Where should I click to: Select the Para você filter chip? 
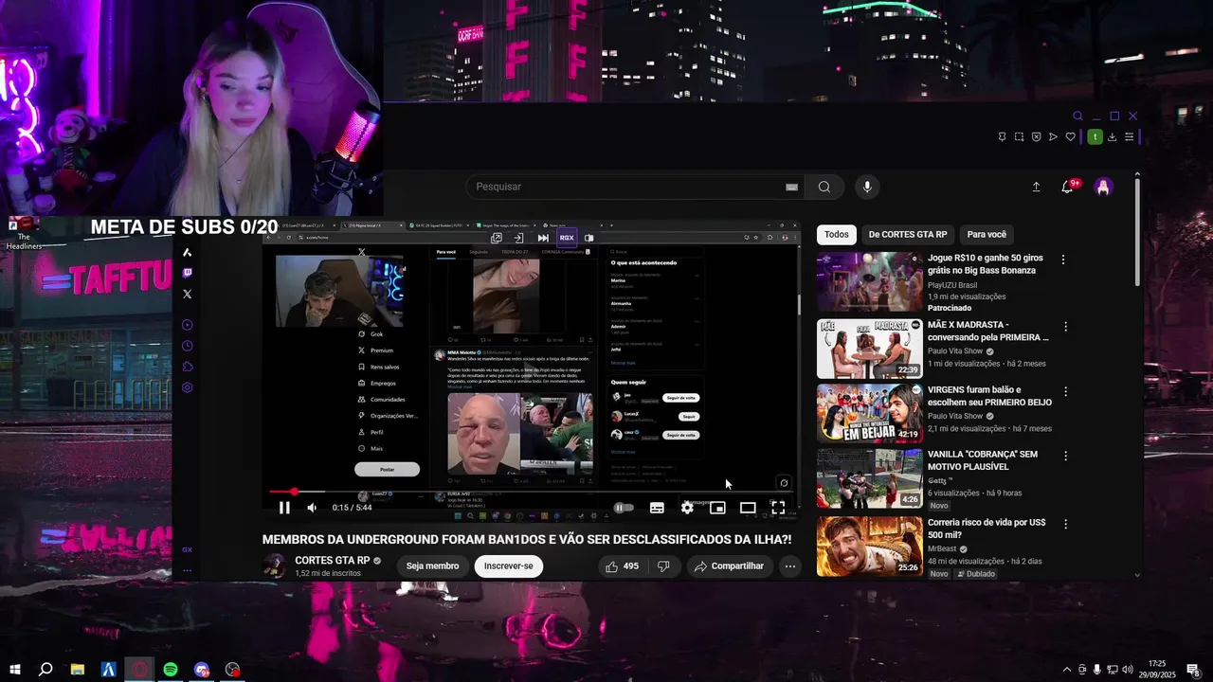point(987,234)
